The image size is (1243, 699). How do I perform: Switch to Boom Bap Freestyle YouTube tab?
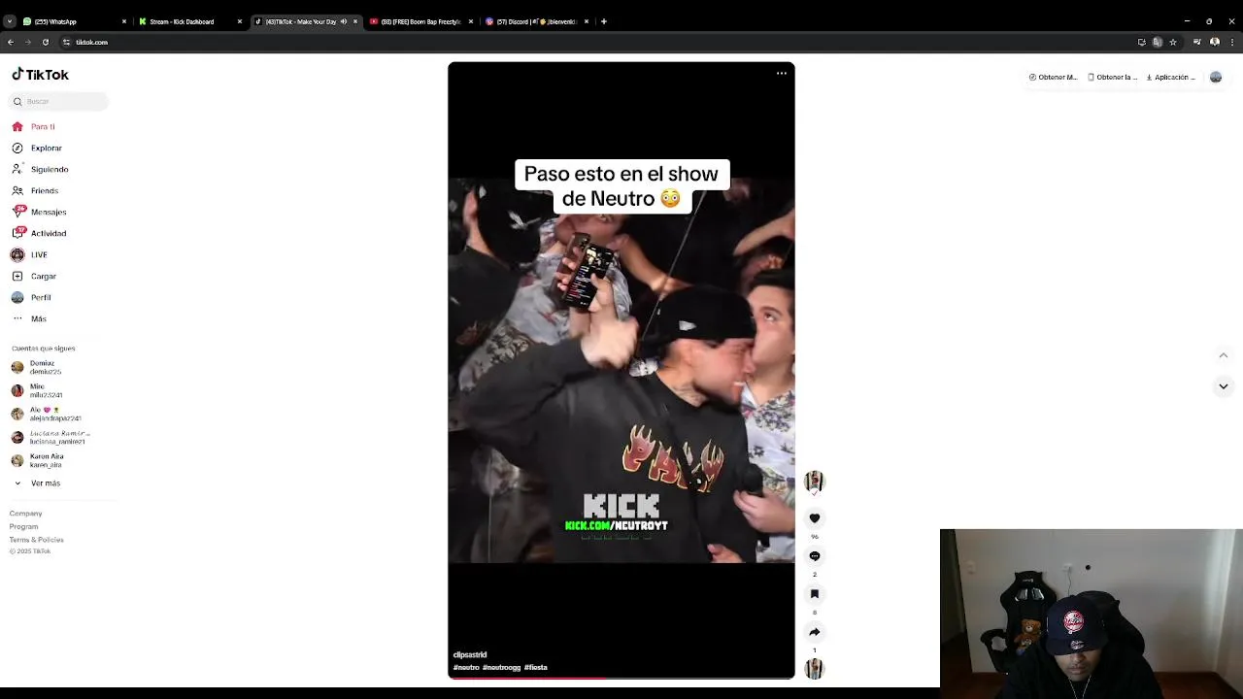420,21
